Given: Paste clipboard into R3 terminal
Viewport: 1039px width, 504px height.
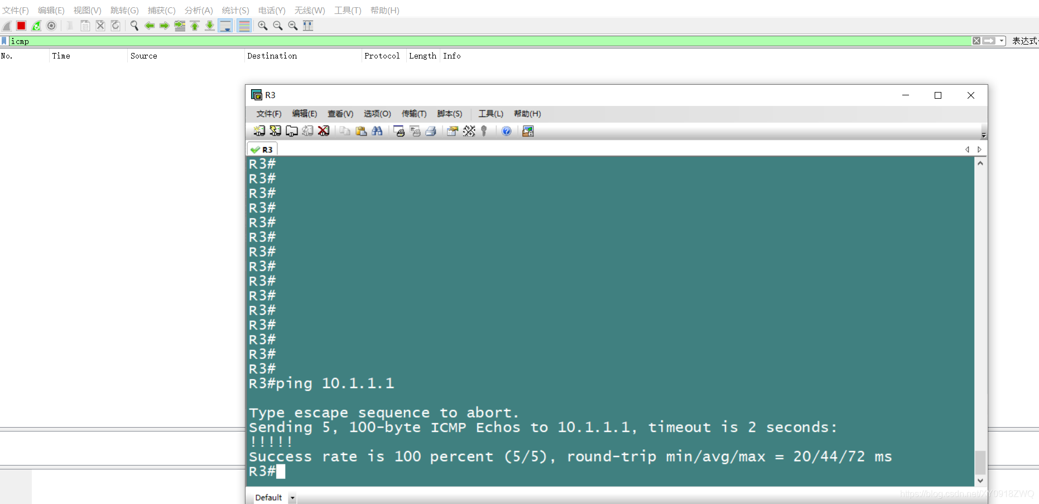Looking at the screenshot, I should click(x=361, y=131).
